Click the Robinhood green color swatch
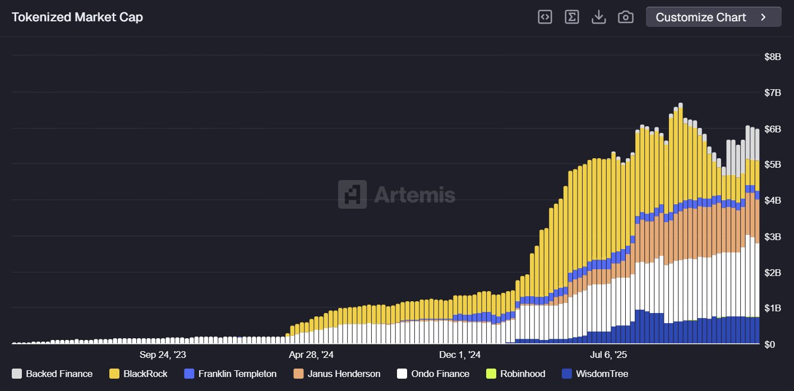 (491, 374)
